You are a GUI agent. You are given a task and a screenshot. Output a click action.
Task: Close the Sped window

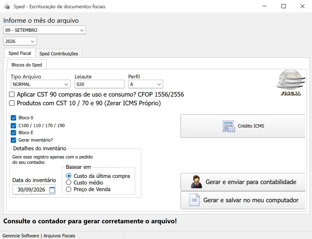coord(303,6)
